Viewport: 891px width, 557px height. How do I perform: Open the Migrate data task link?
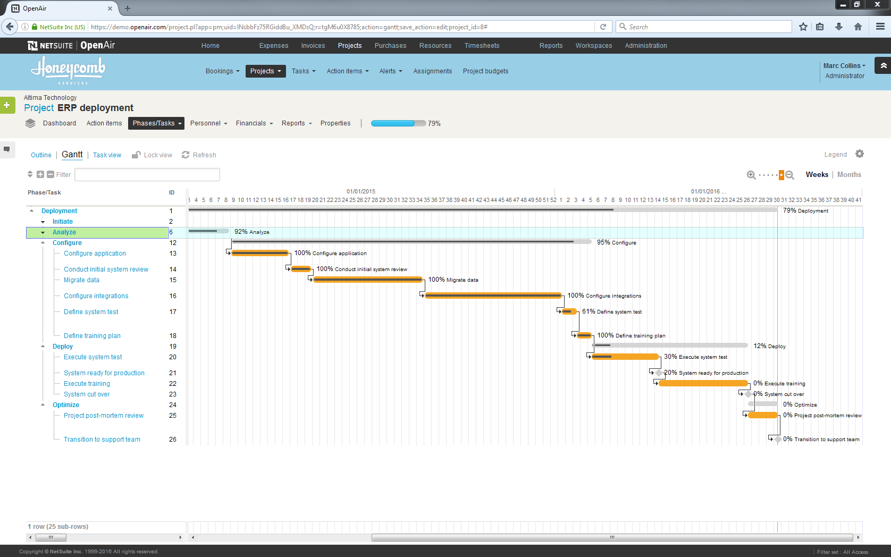click(81, 280)
